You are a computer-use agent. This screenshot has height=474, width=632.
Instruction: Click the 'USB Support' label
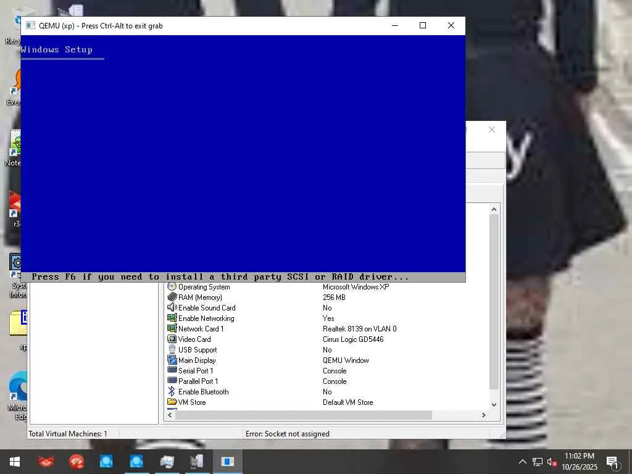pos(197,350)
